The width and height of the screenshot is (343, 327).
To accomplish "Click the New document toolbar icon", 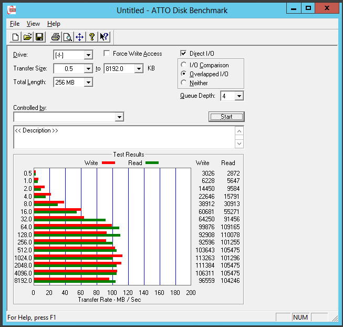I will point(16,37).
